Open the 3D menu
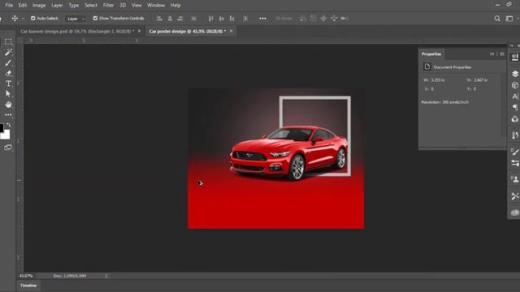This screenshot has width=520, height=292. click(123, 6)
